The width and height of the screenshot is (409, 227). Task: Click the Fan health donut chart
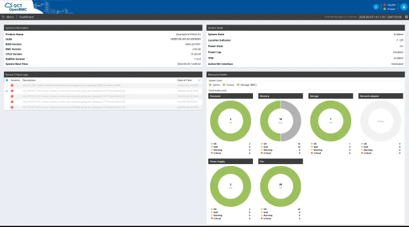click(x=281, y=186)
